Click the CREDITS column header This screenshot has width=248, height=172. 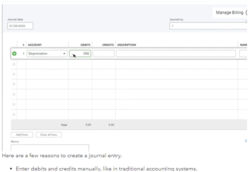tap(108, 45)
